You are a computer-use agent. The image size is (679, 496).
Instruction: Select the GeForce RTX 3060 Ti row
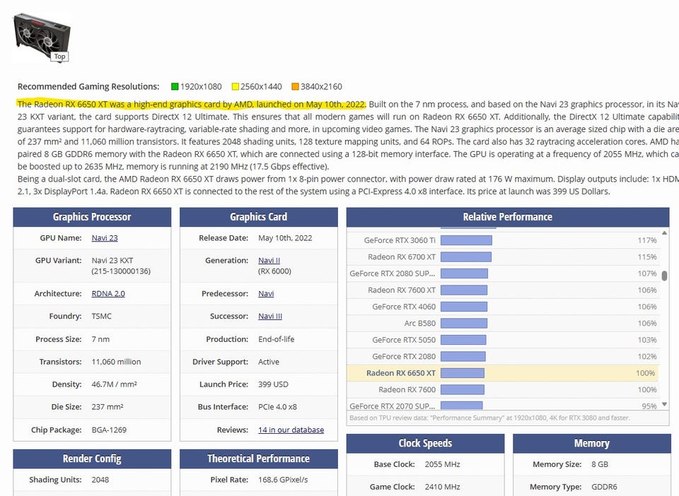(502, 240)
